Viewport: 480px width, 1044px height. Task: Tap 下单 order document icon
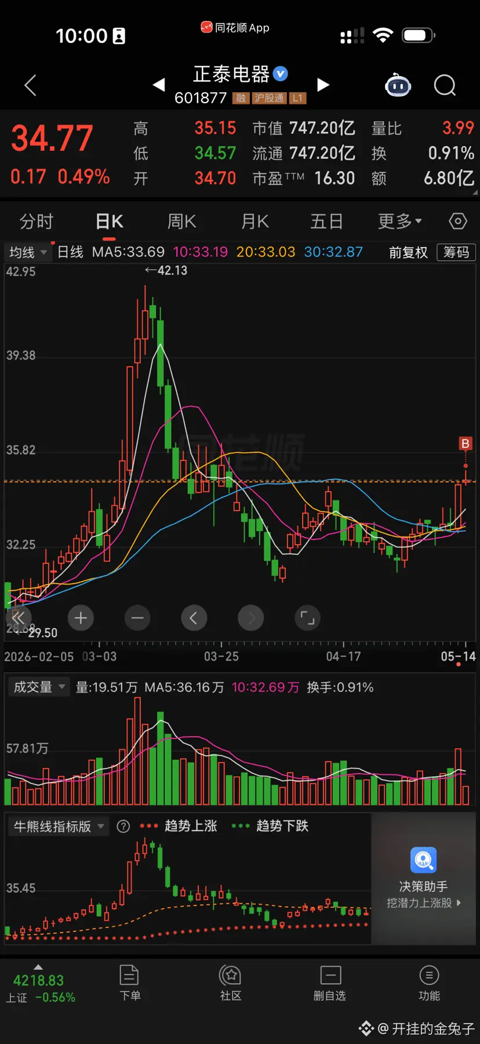point(129,974)
